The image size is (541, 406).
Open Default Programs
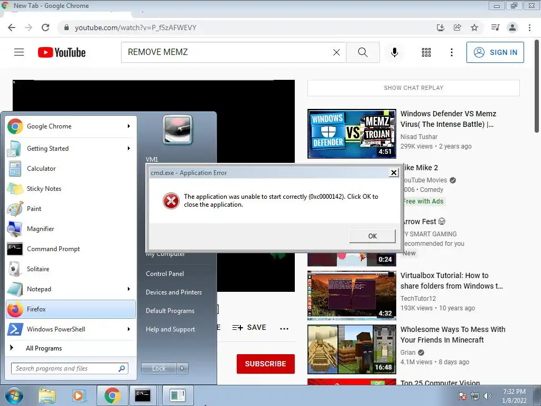170,311
